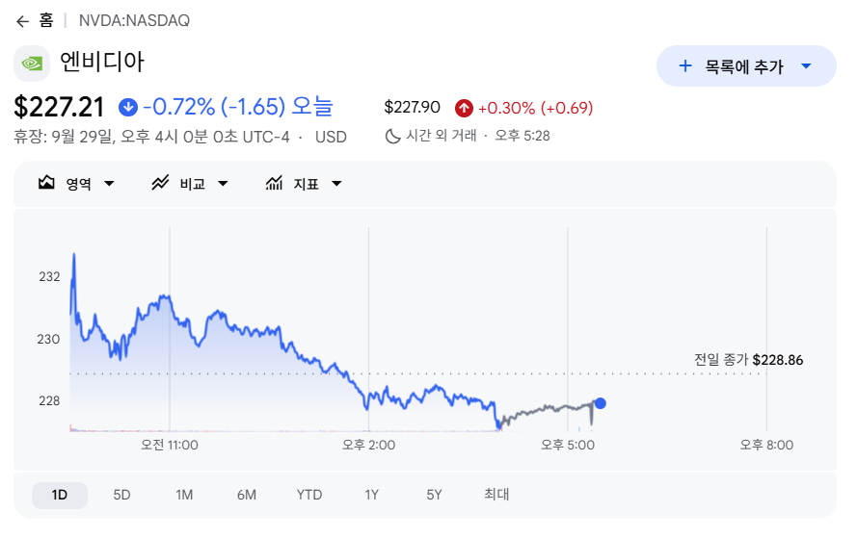Select the YTD range tab
This screenshot has width=857, height=538.
point(309,495)
